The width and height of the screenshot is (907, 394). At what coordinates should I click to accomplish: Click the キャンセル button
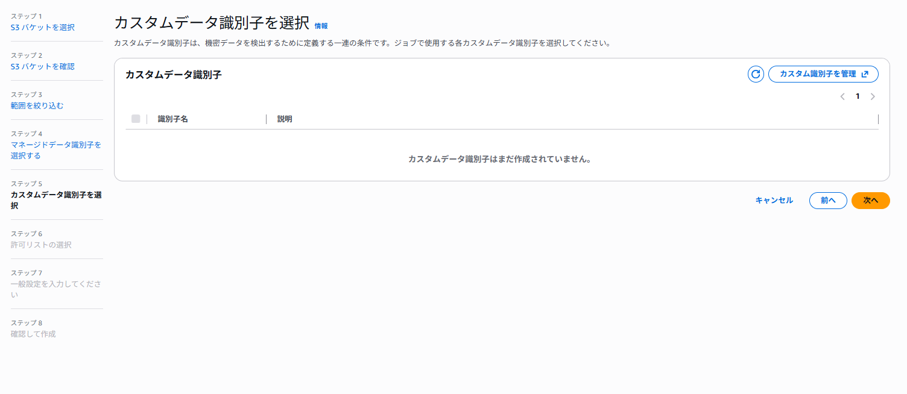coord(774,201)
